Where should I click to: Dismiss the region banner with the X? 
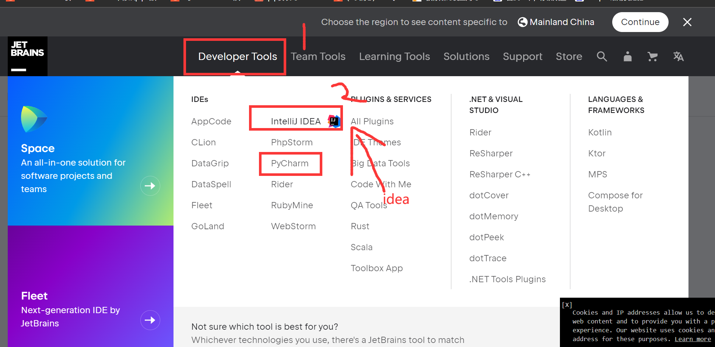click(687, 22)
